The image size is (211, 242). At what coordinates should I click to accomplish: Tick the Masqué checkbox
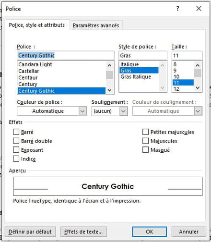point(145,150)
